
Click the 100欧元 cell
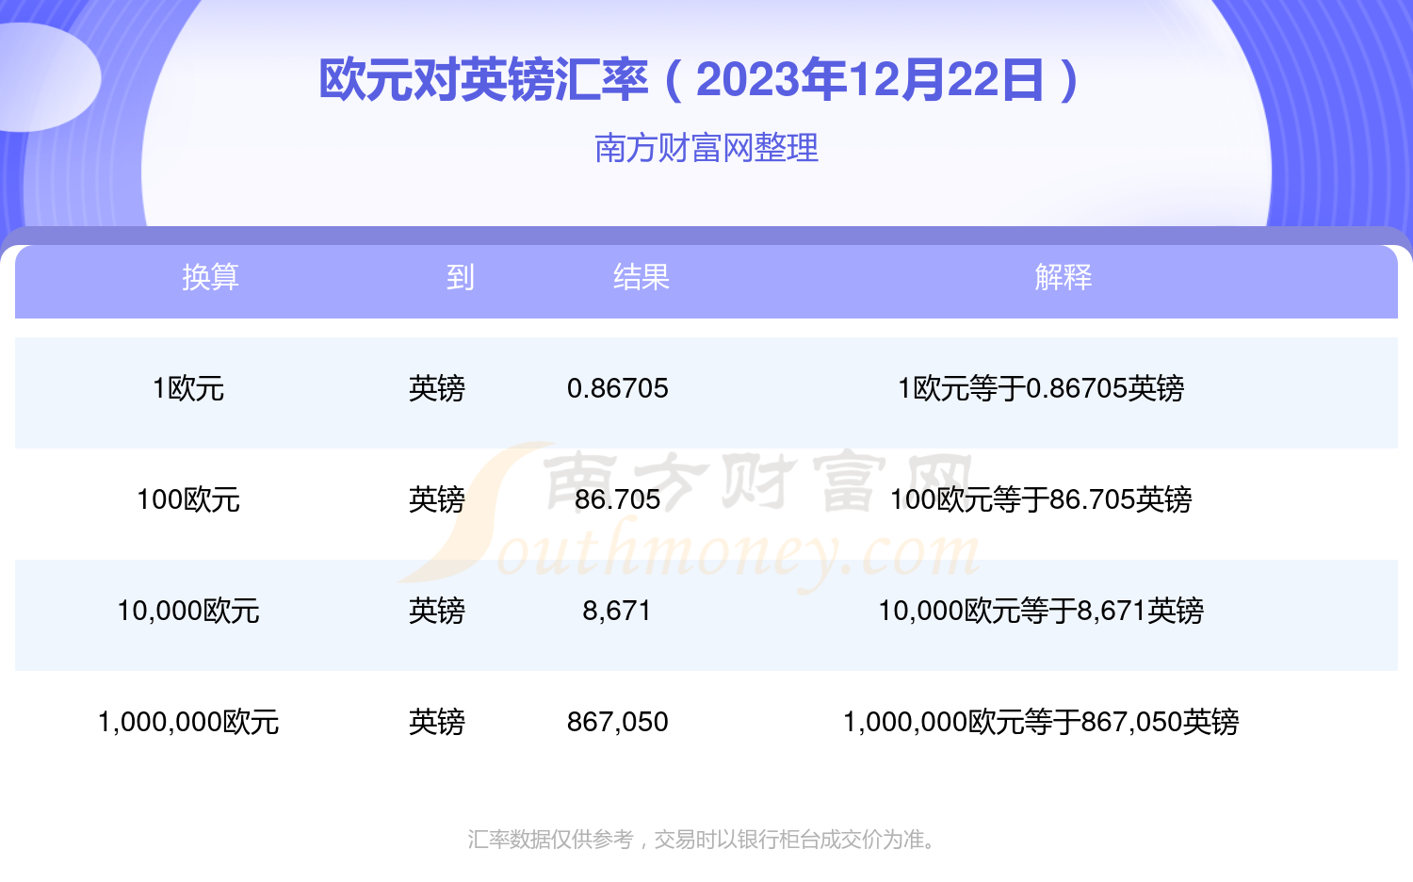[x=188, y=499]
